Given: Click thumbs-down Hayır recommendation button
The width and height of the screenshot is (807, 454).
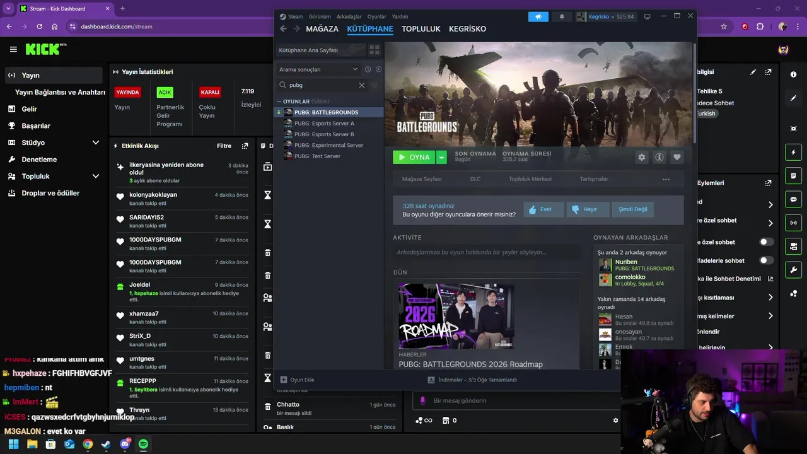Looking at the screenshot, I should pyautogui.click(x=588, y=209).
